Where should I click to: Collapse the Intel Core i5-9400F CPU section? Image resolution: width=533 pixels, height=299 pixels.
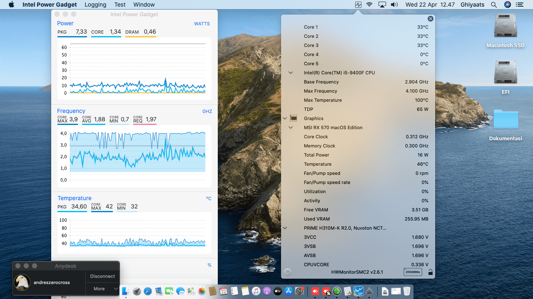point(291,73)
